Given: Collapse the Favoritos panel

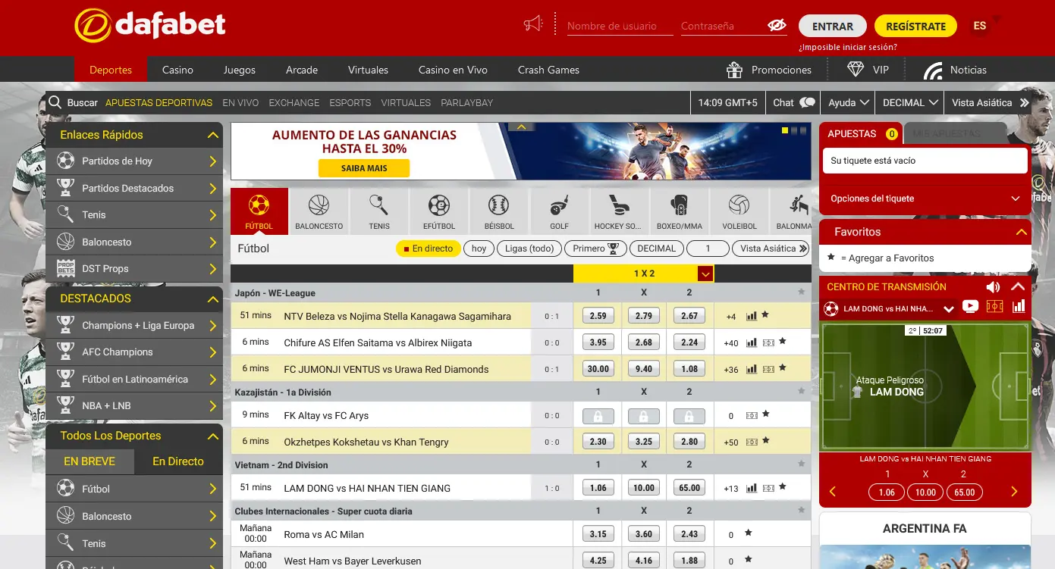Looking at the screenshot, I should pyautogui.click(x=1021, y=233).
